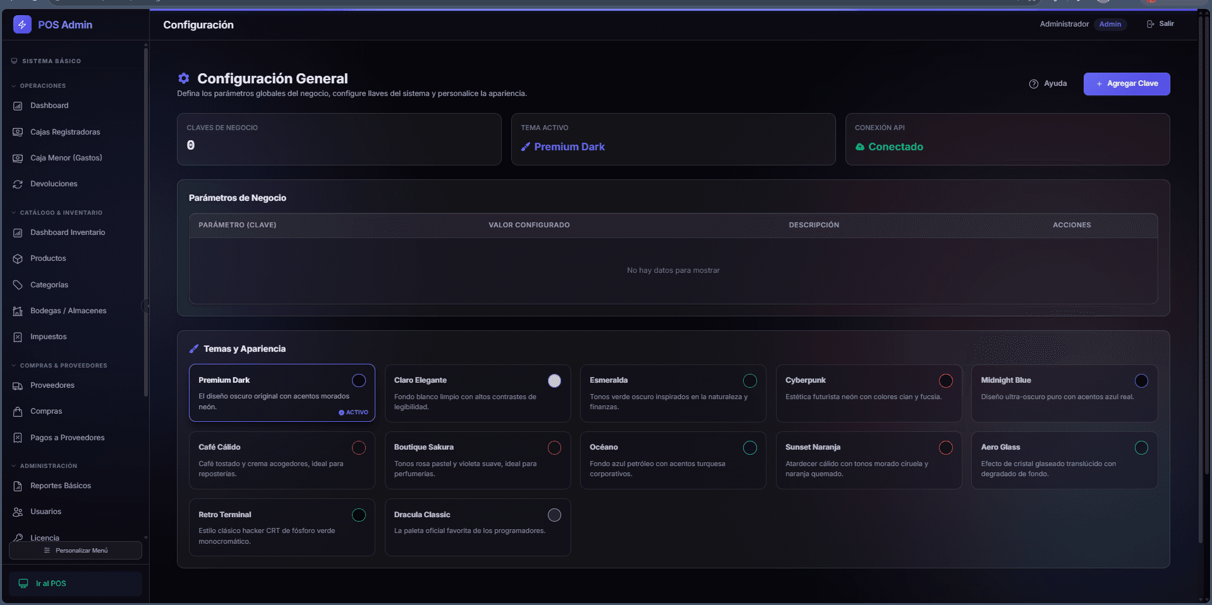1212x605 pixels.
Task: Collapse the Administración sidebar section
Action: click(44, 466)
